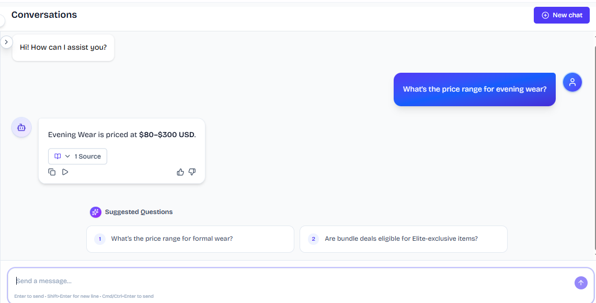Send the message with the arrow button

click(581, 283)
